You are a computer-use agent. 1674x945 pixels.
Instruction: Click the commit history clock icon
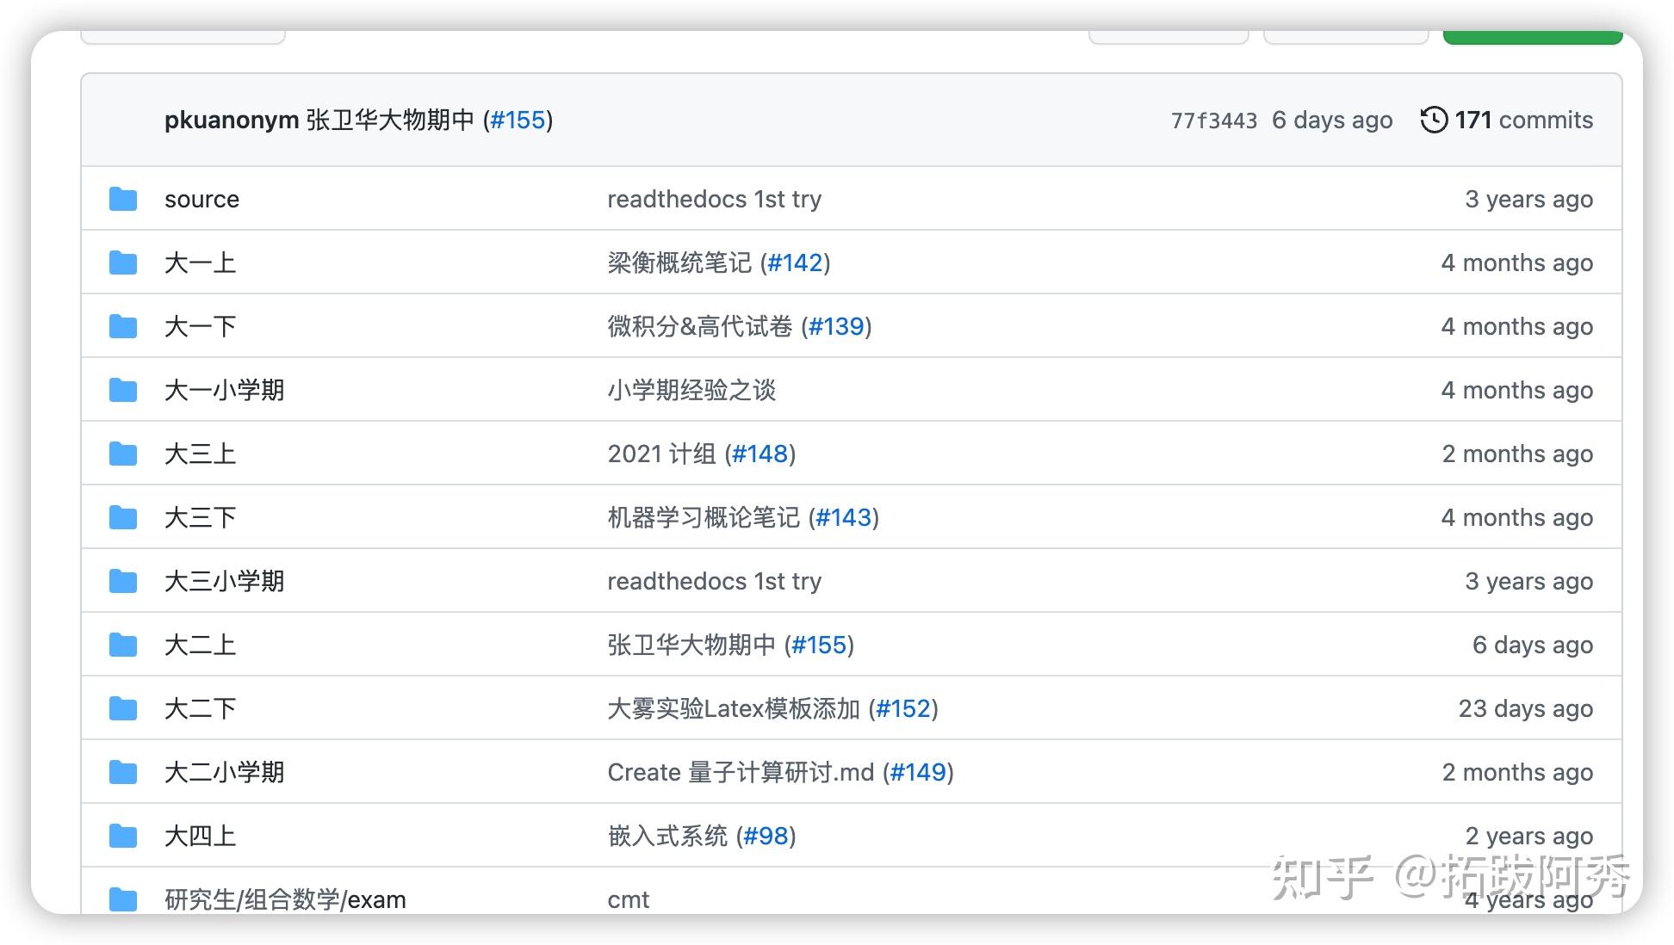(x=1433, y=120)
